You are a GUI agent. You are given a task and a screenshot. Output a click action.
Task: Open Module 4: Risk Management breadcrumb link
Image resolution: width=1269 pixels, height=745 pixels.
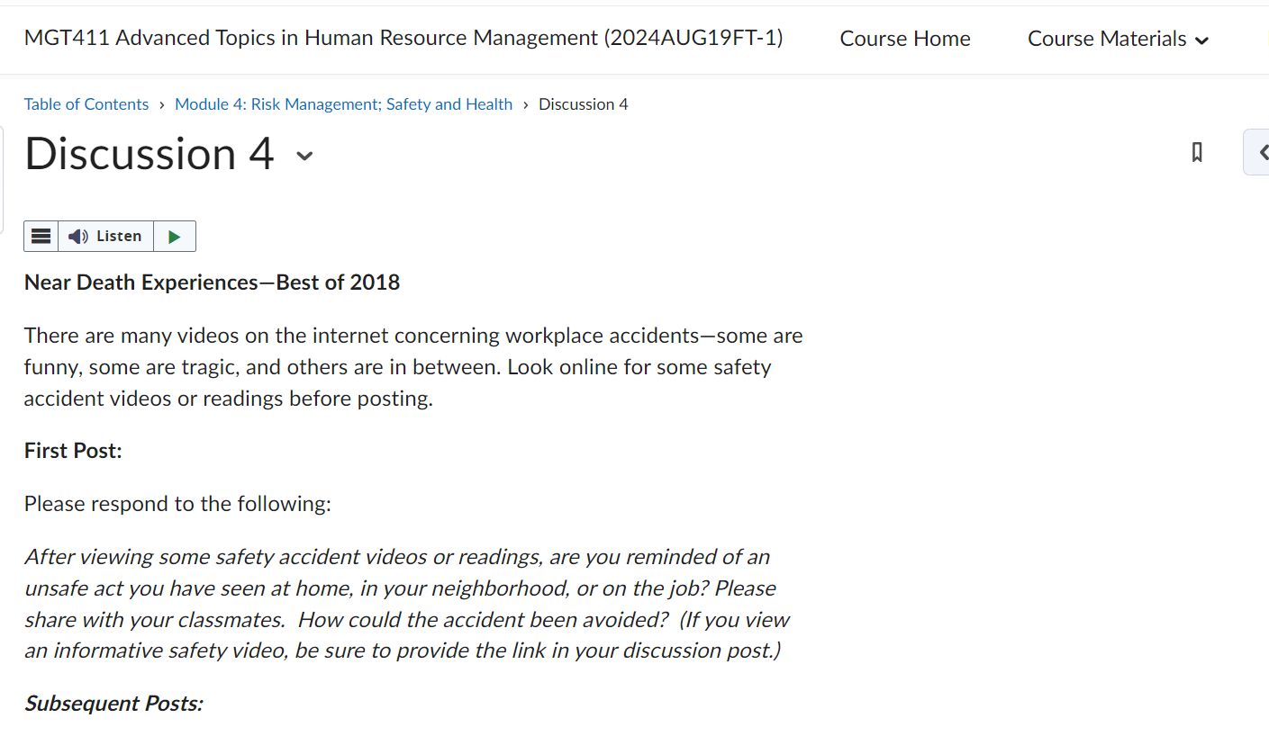pyautogui.click(x=343, y=104)
